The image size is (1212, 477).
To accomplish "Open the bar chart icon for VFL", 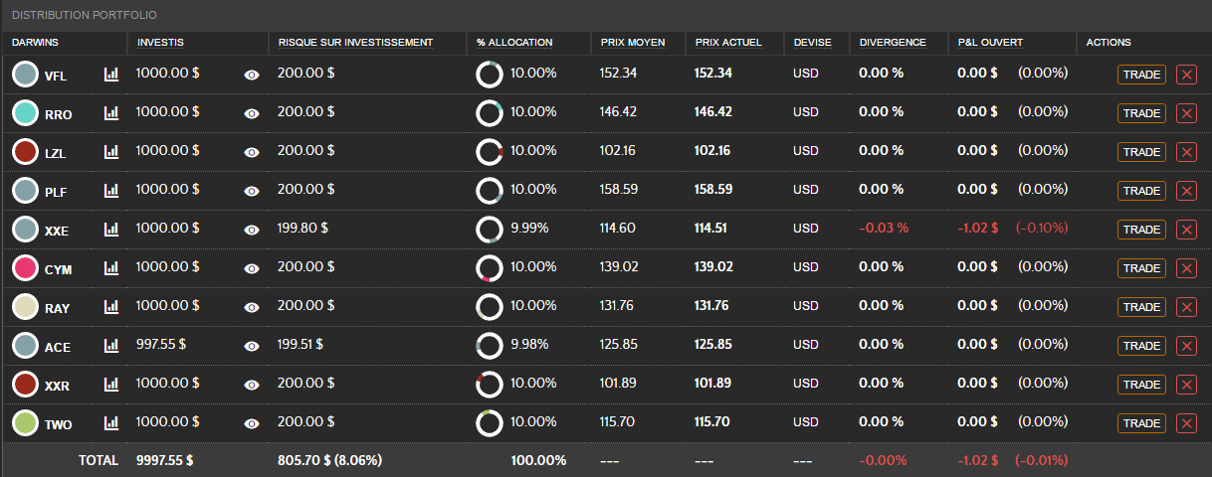I will click(111, 75).
